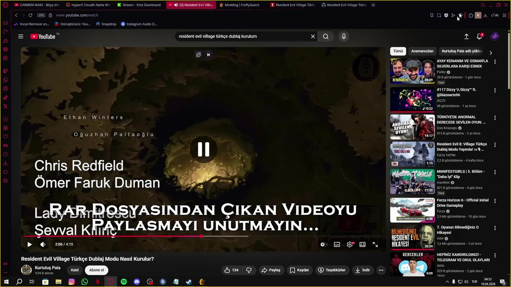Open options for Resident Evil 8 Dublaj Modu video

coord(495,145)
